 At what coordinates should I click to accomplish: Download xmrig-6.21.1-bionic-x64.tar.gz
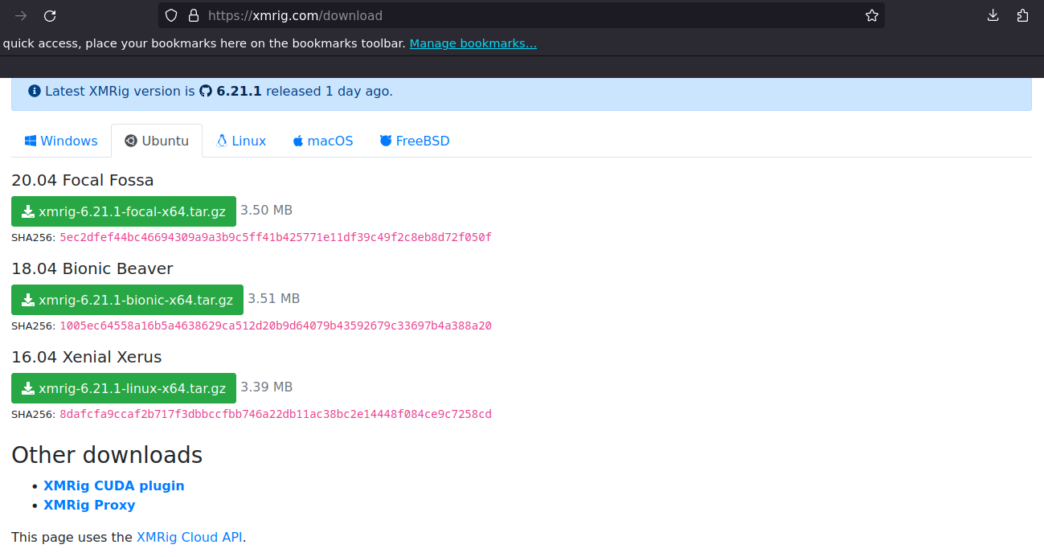point(127,299)
